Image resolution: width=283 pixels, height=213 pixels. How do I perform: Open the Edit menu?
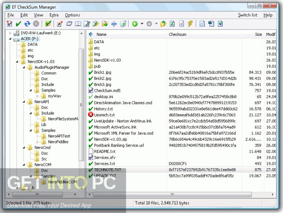pyautogui.click(x=24, y=15)
